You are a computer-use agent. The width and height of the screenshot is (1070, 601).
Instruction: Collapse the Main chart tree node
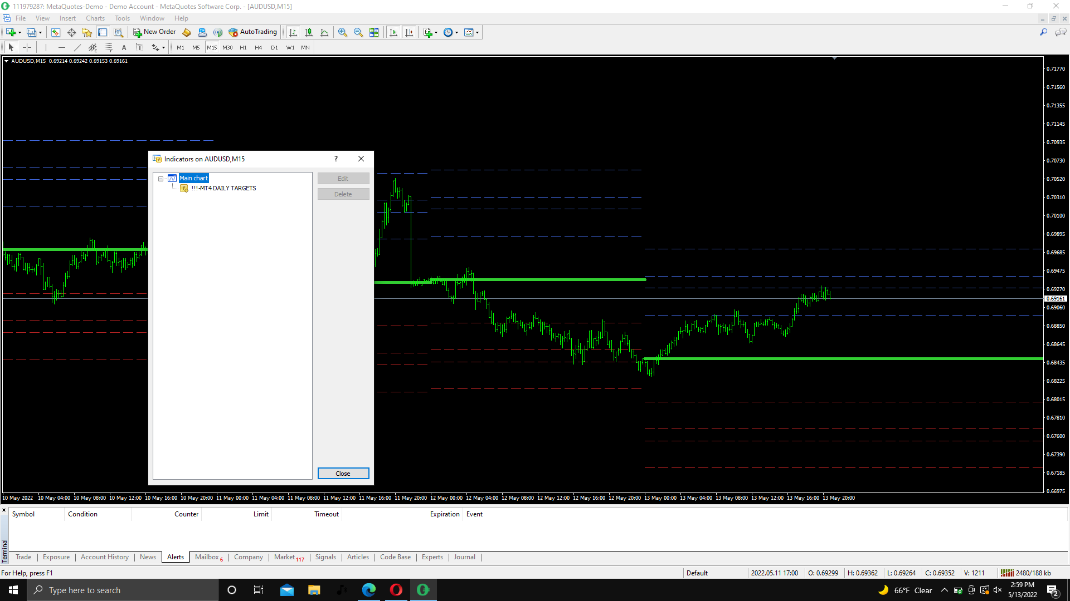(x=160, y=179)
